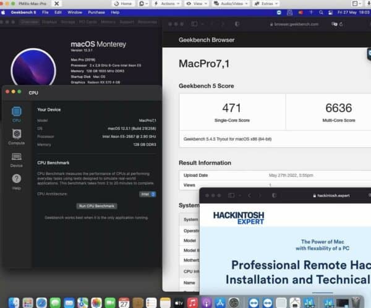The height and width of the screenshot is (308, 371).
Task: Switch to Support tab in About This Mac
Action: (127, 22)
